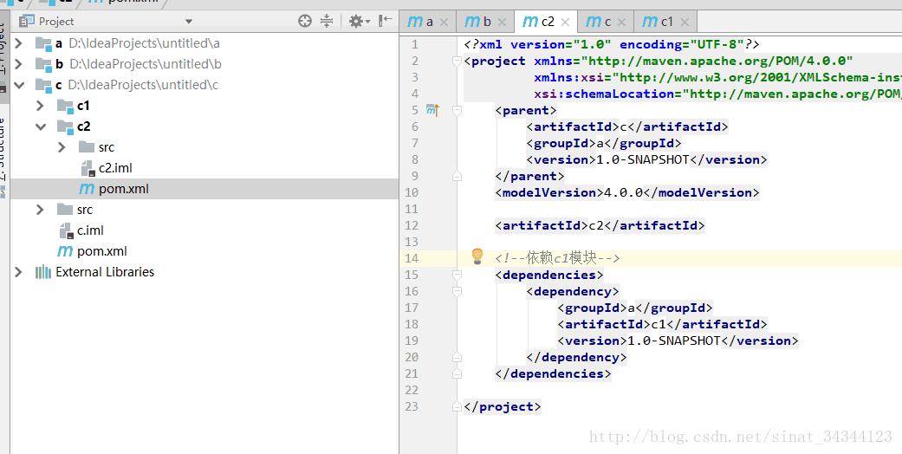Screen dimensions: 902x454
Task: Expand External Libraries node
Action: (18, 272)
